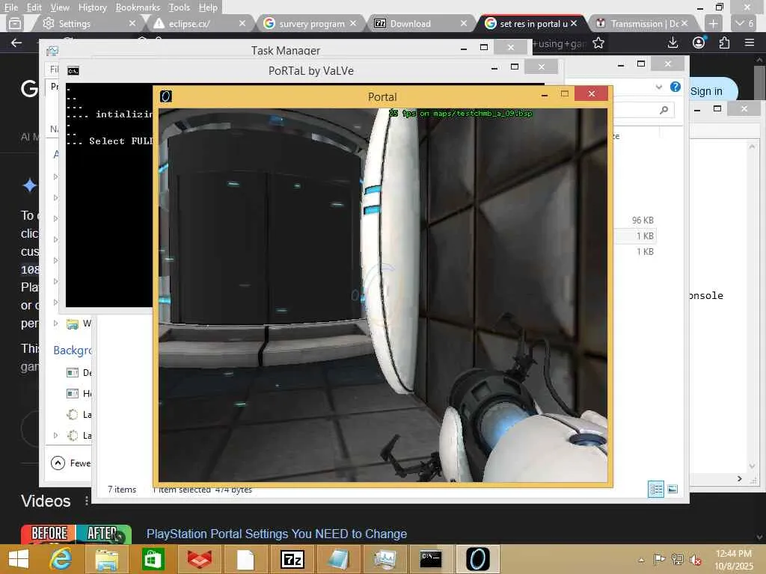Open the red fox app on the taskbar

point(199,559)
